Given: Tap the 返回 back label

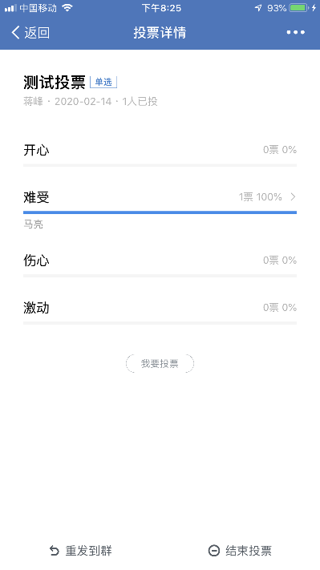Looking at the screenshot, I should click(37, 33).
